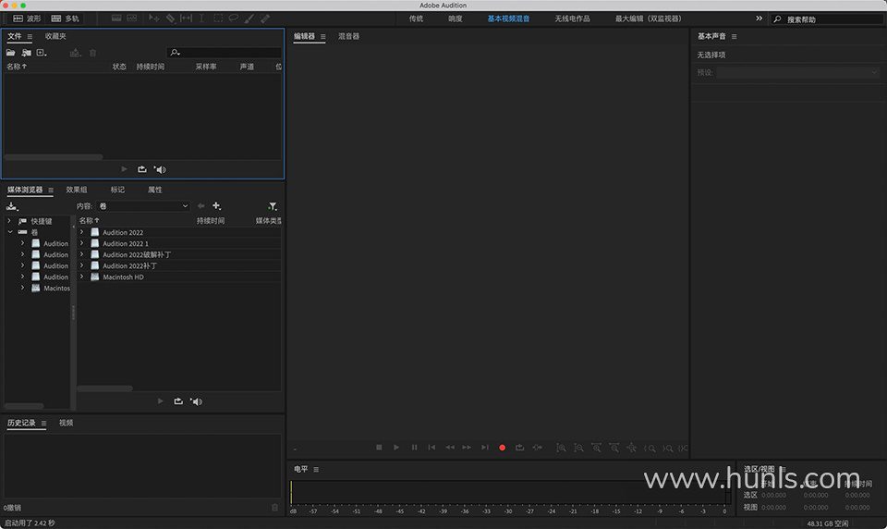The height and width of the screenshot is (529, 887).
Task: Toggle the spectral frequency display icon
Action: 116,18
